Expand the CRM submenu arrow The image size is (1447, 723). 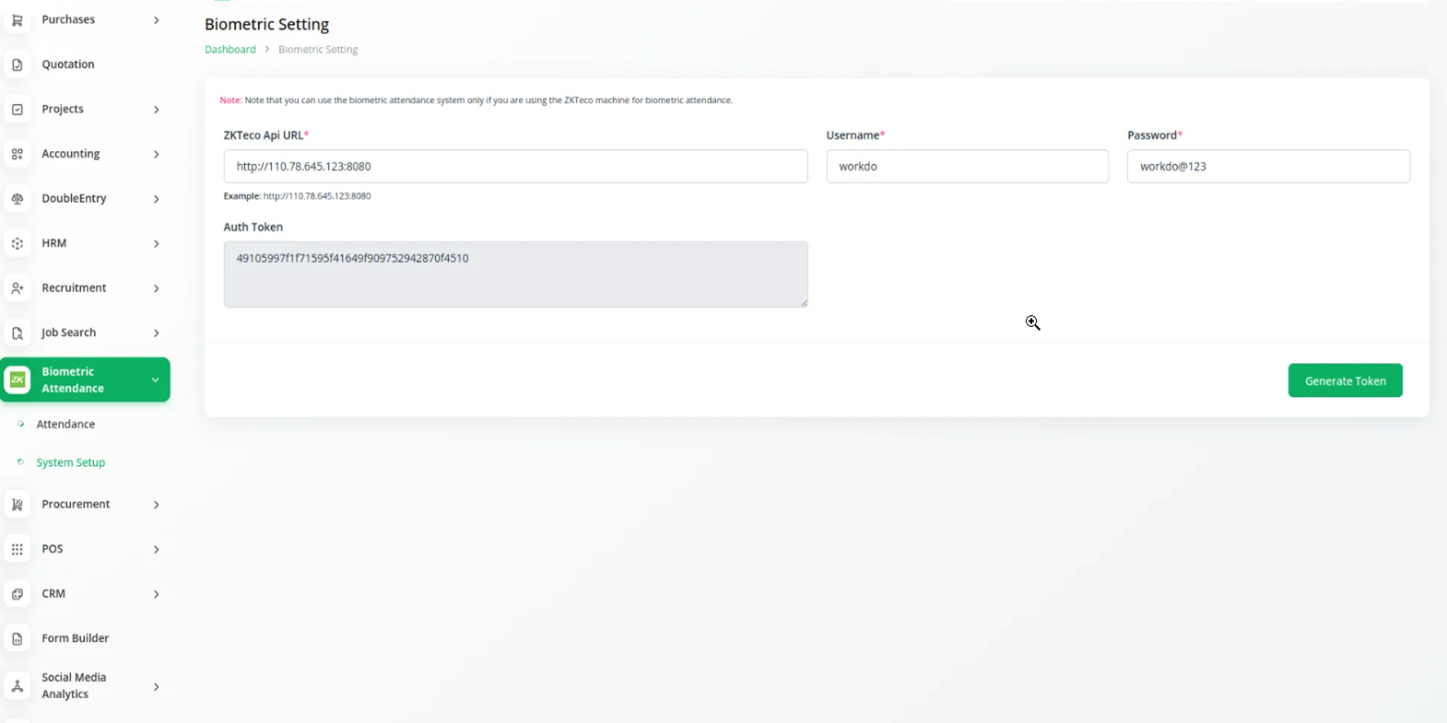coord(156,594)
